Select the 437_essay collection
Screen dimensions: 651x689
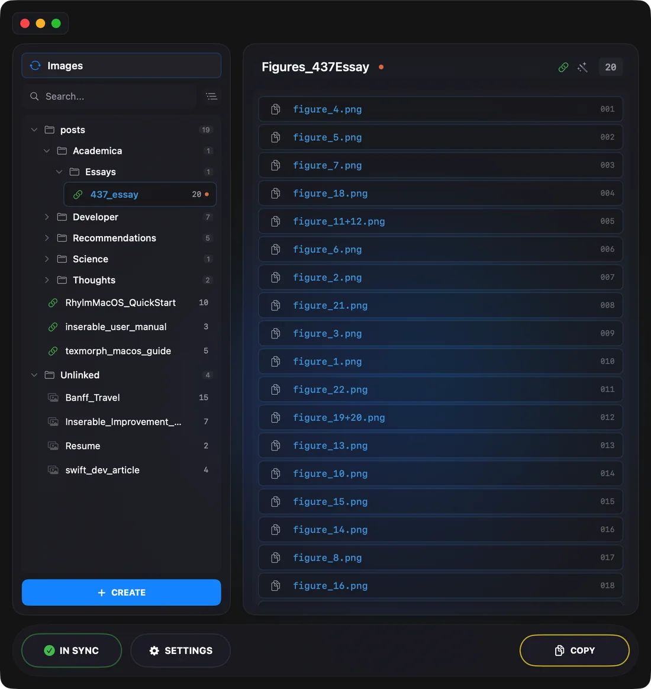click(x=140, y=194)
